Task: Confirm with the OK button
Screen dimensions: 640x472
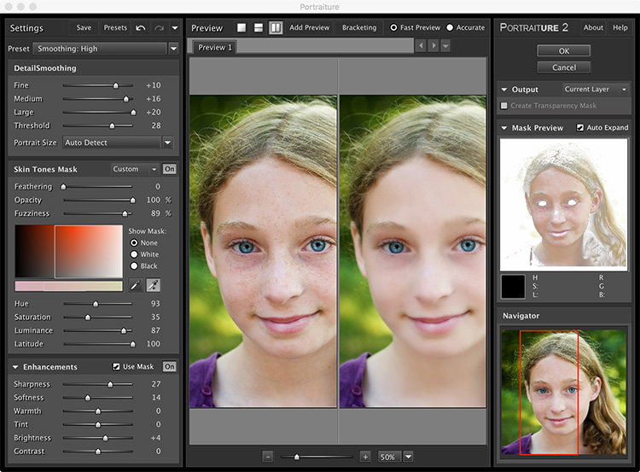Action: 564,51
